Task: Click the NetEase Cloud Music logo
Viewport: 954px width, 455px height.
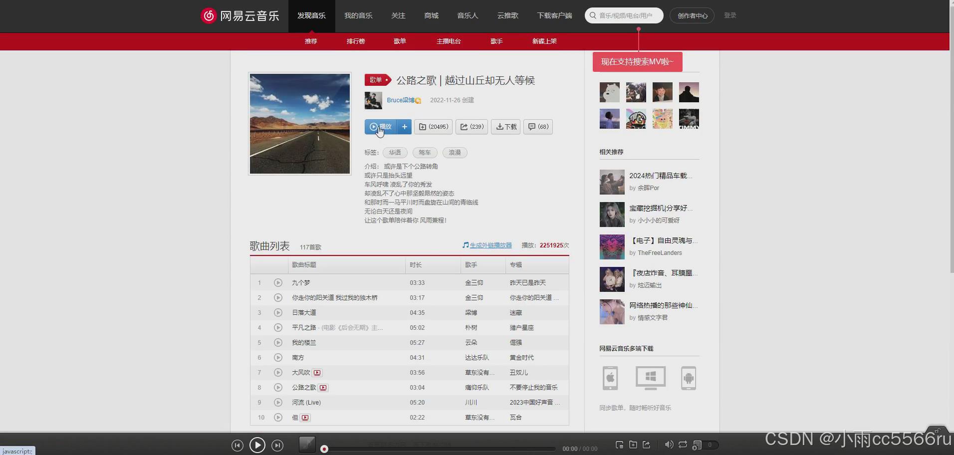Action: click(x=239, y=15)
